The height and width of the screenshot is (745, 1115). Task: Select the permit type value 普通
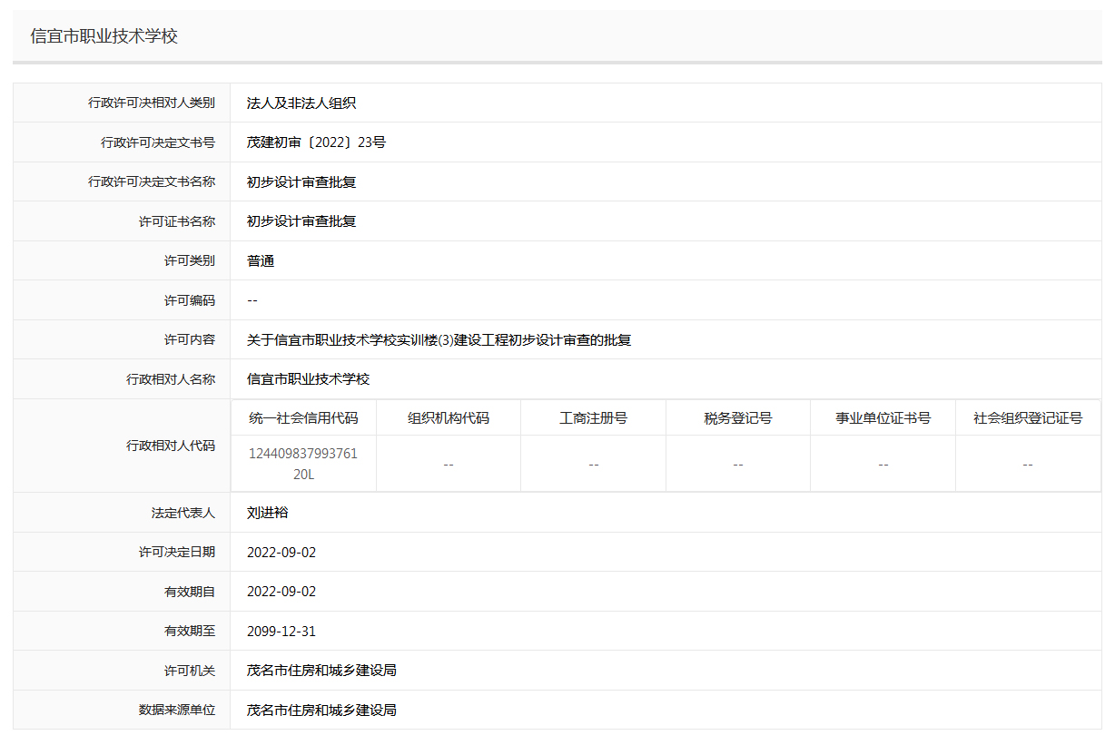261,261
